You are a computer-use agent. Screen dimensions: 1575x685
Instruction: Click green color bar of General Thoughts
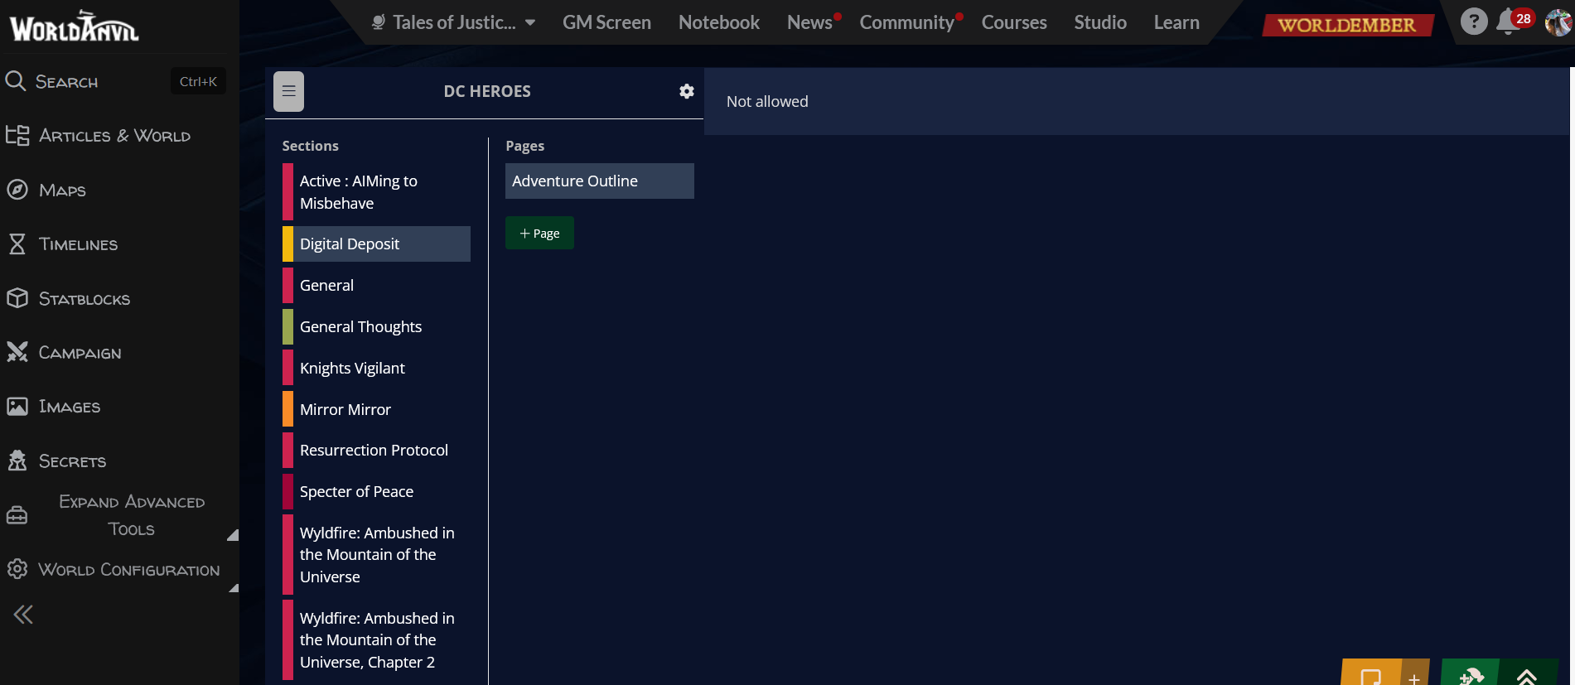click(x=287, y=326)
